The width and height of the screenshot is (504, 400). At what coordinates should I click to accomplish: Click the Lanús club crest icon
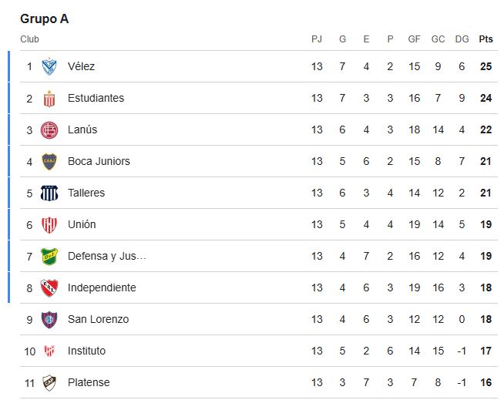click(49, 130)
